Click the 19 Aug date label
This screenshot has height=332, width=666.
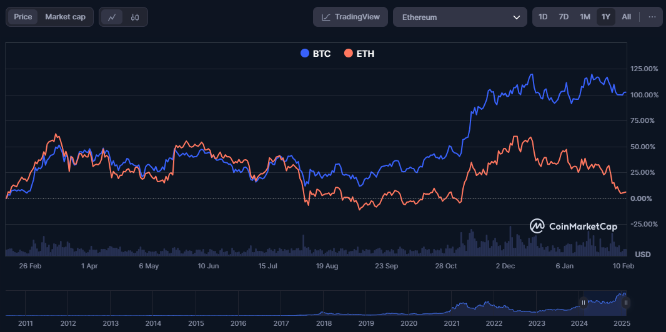tap(327, 266)
